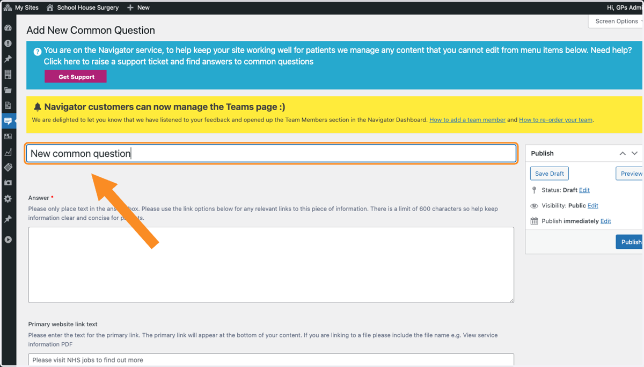Open the ID card icon in sidebar
This screenshot has width=644, height=367.
click(8, 136)
